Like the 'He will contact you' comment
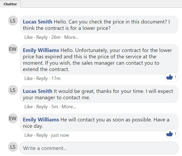Screen dimensions: 182x156 28,135
